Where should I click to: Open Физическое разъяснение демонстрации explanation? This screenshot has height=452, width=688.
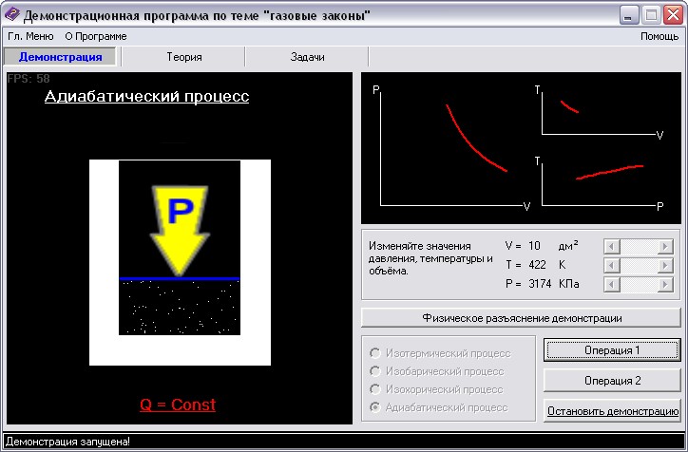(522, 318)
